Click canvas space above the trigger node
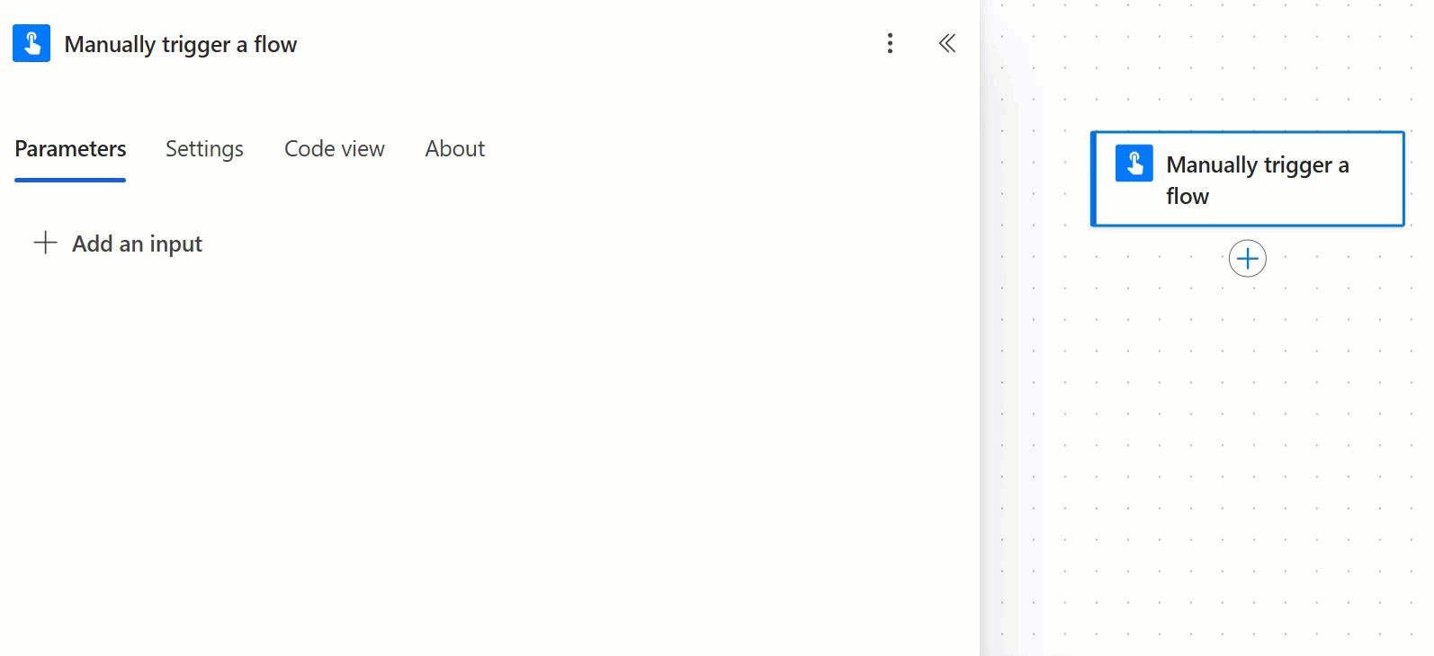The width and height of the screenshot is (1434, 656). click(1247, 63)
